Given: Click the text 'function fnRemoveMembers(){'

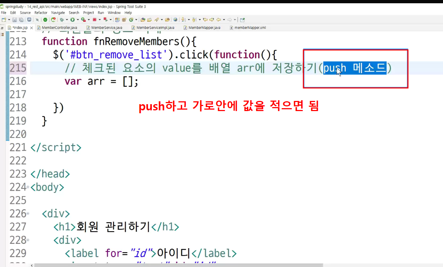Looking at the screenshot, I should (119, 41).
